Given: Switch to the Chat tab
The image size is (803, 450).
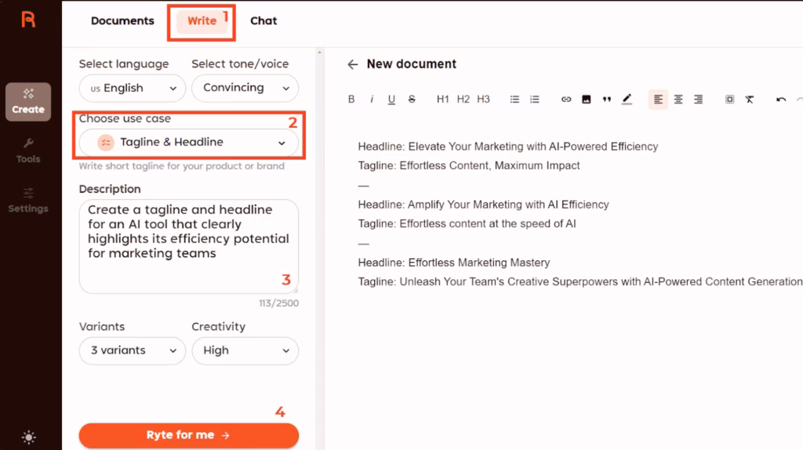Looking at the screenshot, I should coord(263,21).
